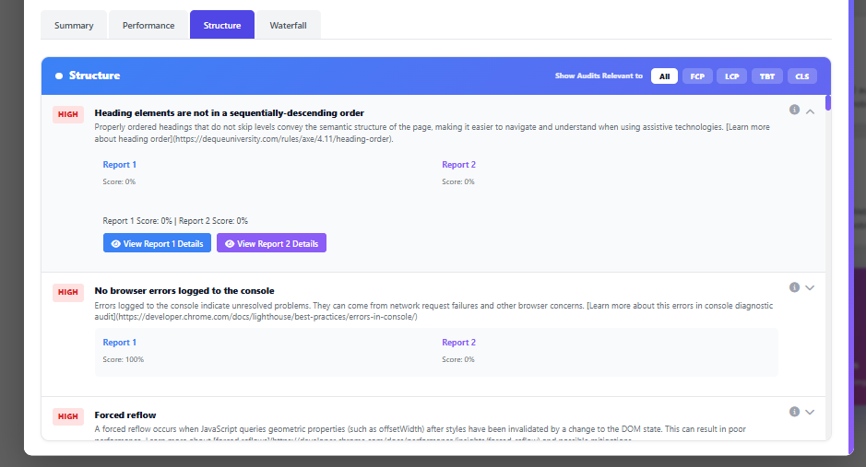This screenshot has width=866, height=467.
Task: Click info icon for browser errors audit
Action: [794, 287]
